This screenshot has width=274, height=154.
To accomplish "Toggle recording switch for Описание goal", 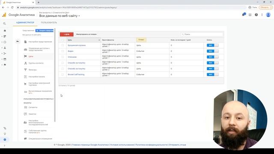I will click(x=213, y=57).
